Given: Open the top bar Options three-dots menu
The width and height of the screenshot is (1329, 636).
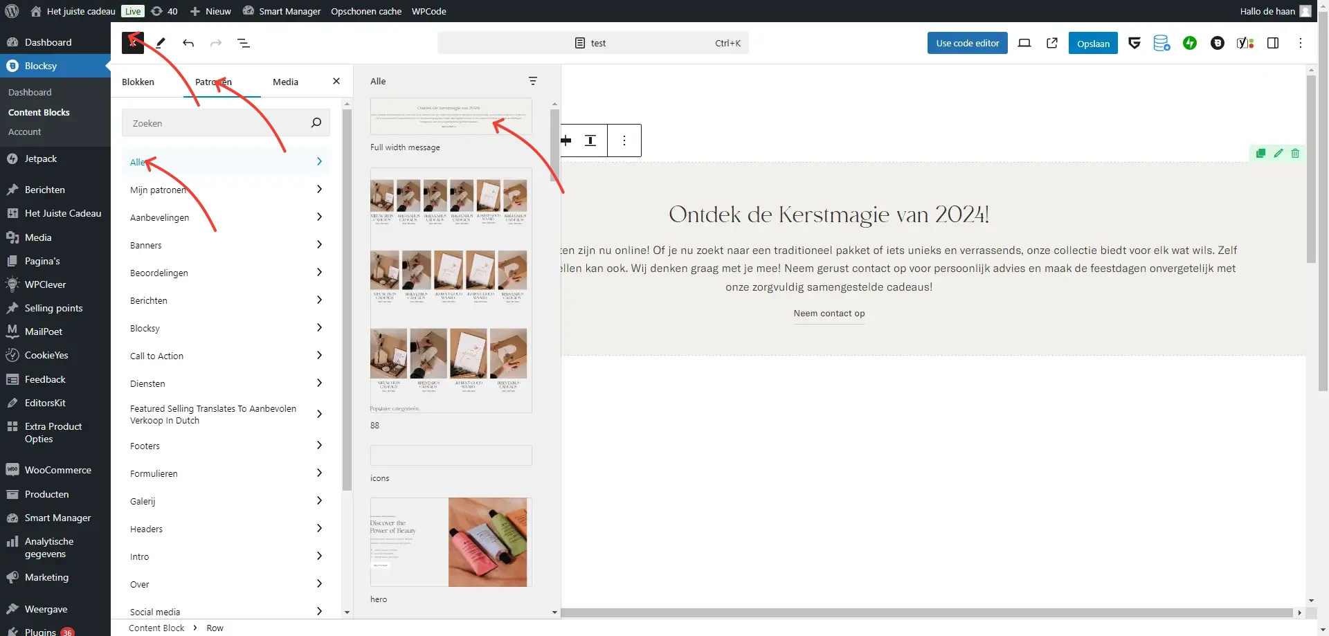Looking at the screenshot, I should tap(1300, 43).
